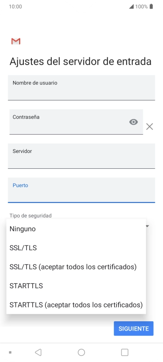The width and height of the screenshot is (163, 362).
Task: Toggle password visibility eye icon
Action: point(134,122)
